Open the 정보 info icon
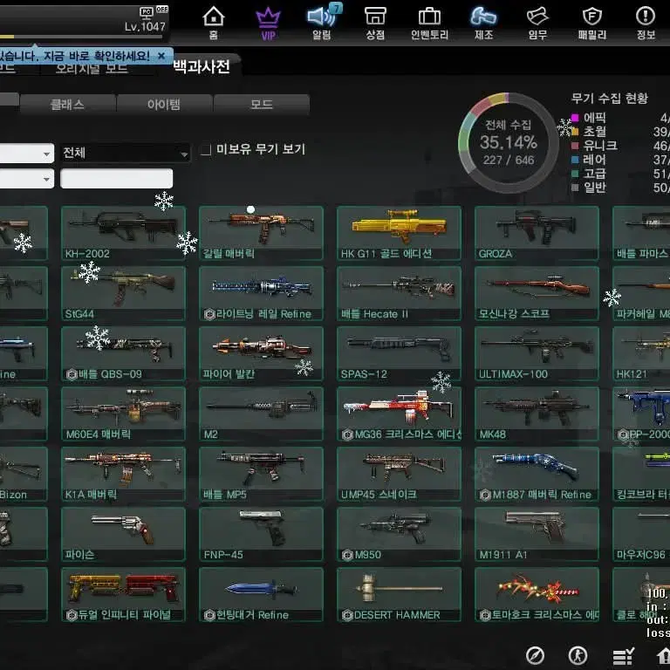670x670 pixels. (x=646, y=24)
